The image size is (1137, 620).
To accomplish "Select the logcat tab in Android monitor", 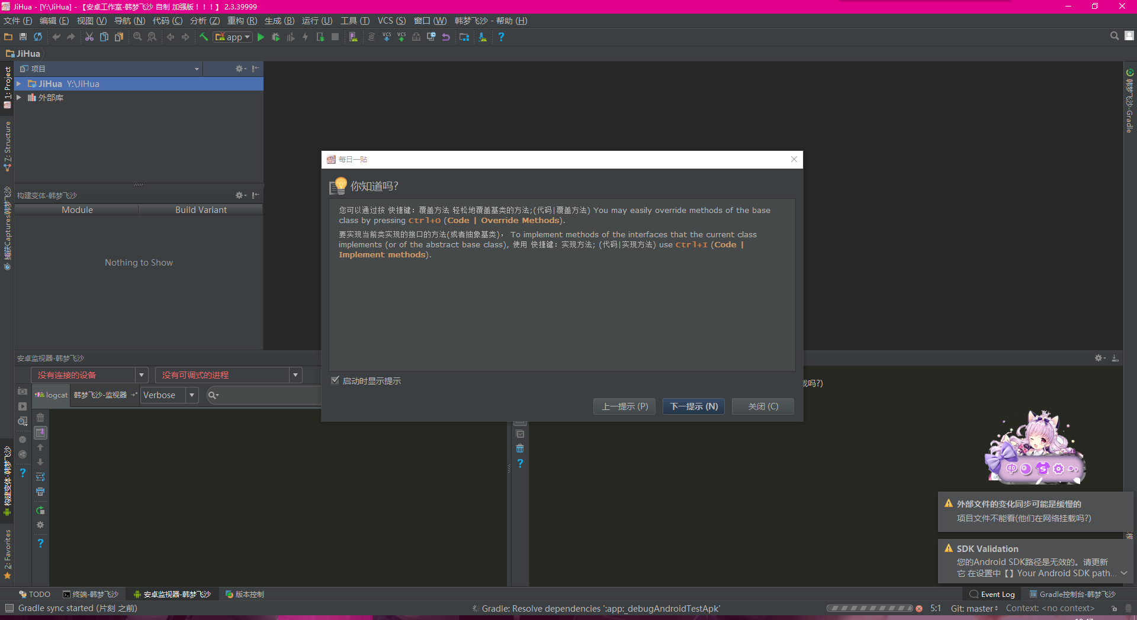I will pyautogui.click(x=52, y=395).
